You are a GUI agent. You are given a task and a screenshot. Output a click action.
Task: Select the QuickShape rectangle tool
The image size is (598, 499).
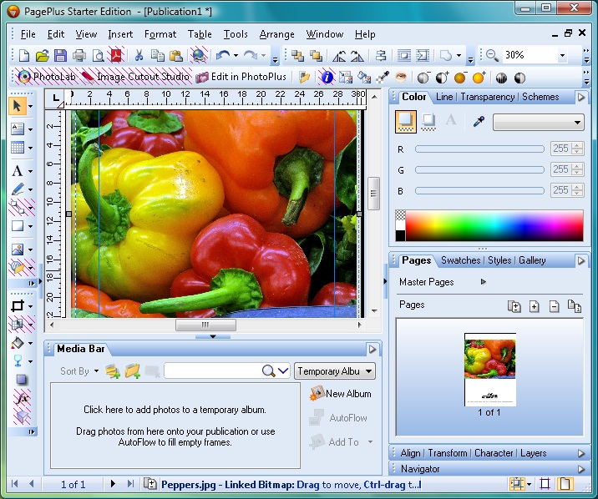point(18,226)
